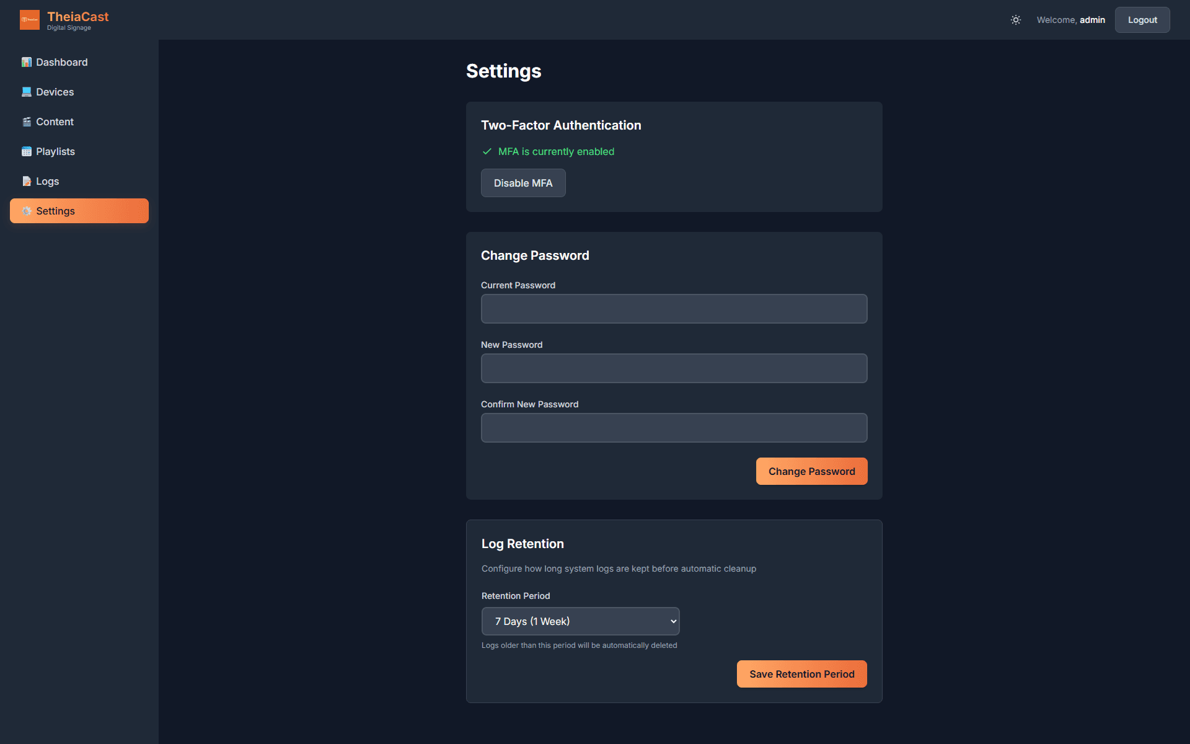Select 7 Days (1 Week) retention option
The image size is (1190, 744).
[580, 621]
